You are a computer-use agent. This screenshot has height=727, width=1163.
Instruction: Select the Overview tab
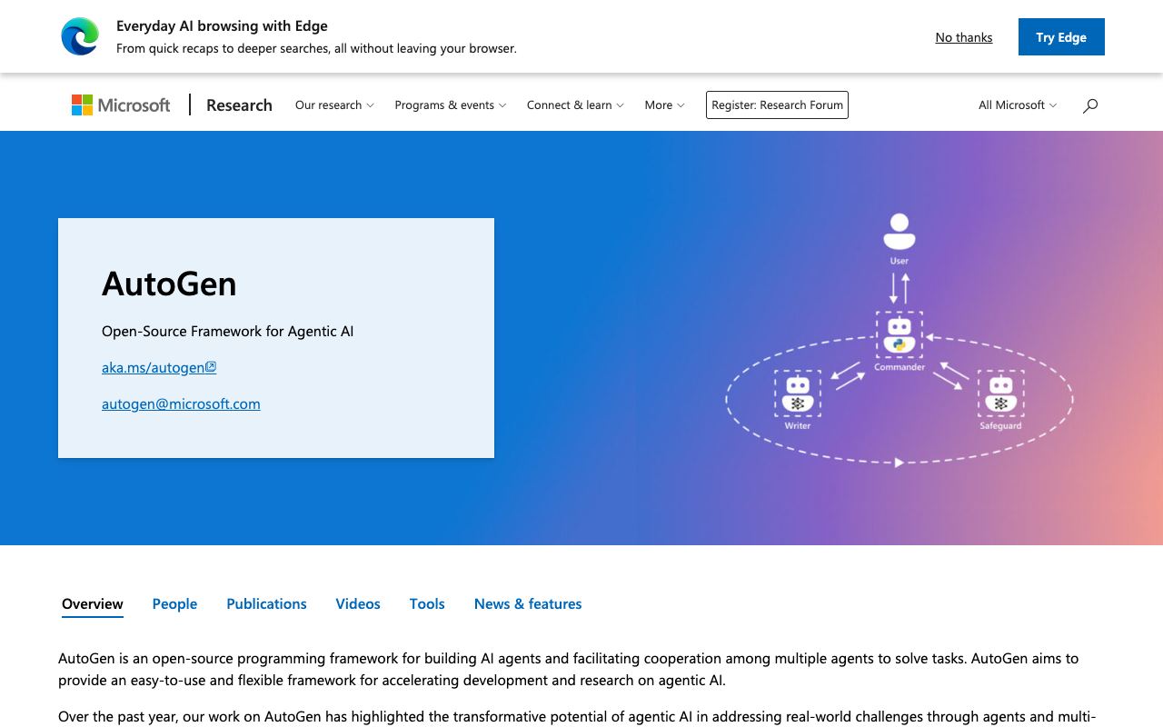tap(93, 603)
